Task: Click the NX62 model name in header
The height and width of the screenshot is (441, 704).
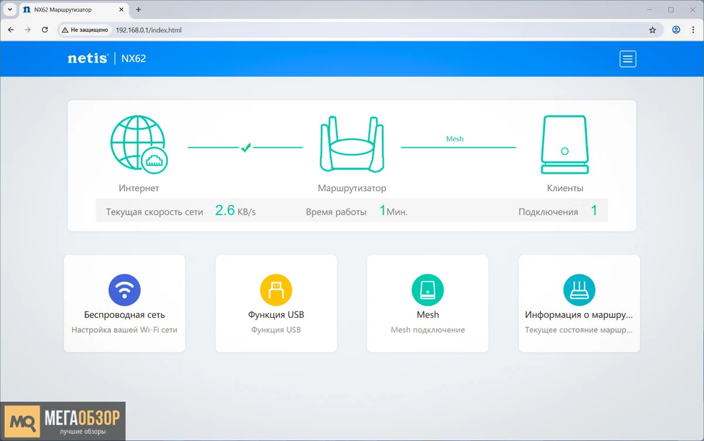Action: (134, 59)
